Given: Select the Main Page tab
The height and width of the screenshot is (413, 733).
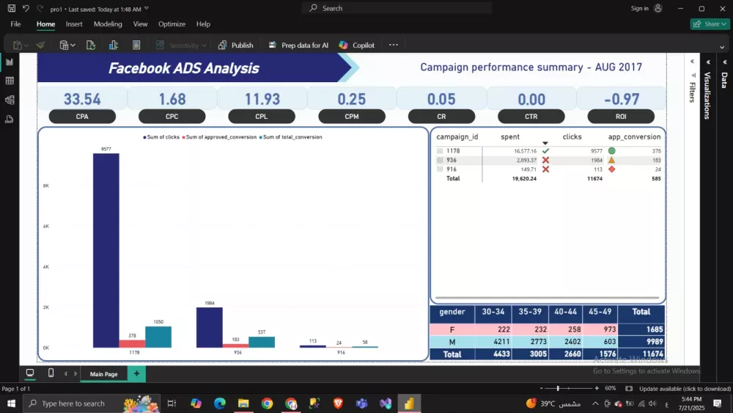Looking at the screenshot, I should [x=104, y=373].
